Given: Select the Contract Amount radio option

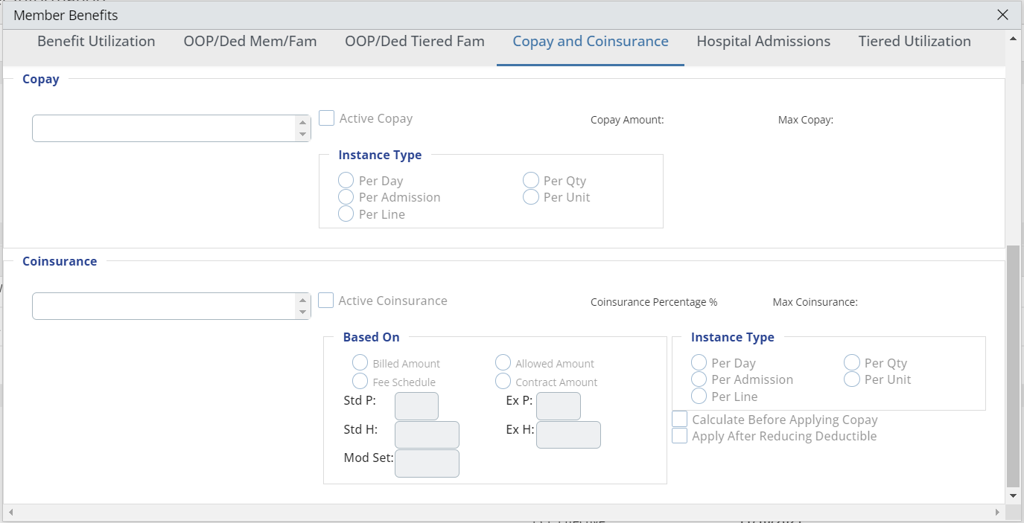Looking at the screenshot, I should click(503, 382).
